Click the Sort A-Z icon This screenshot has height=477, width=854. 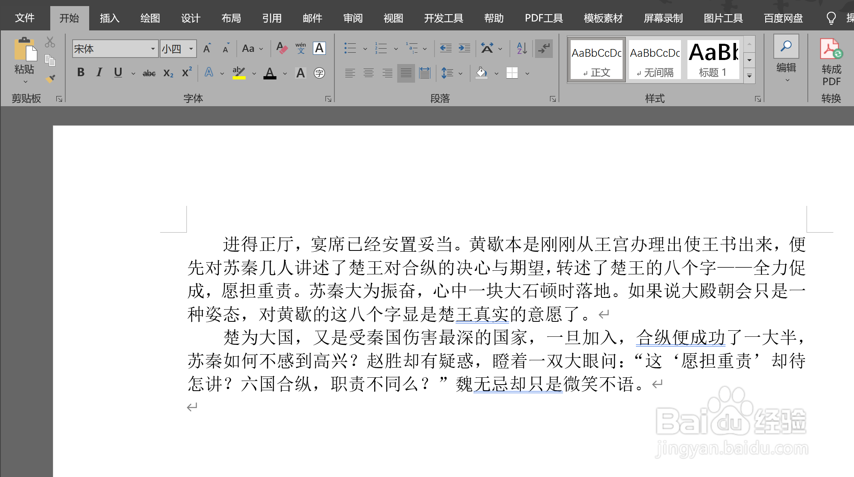tap(522, 49)
